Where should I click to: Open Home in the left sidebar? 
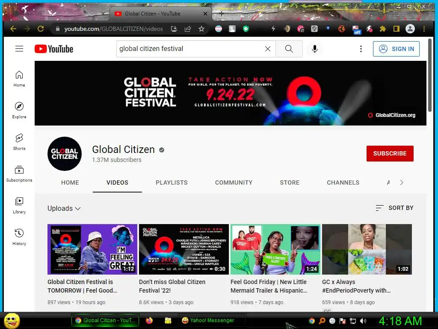(19, 79)
